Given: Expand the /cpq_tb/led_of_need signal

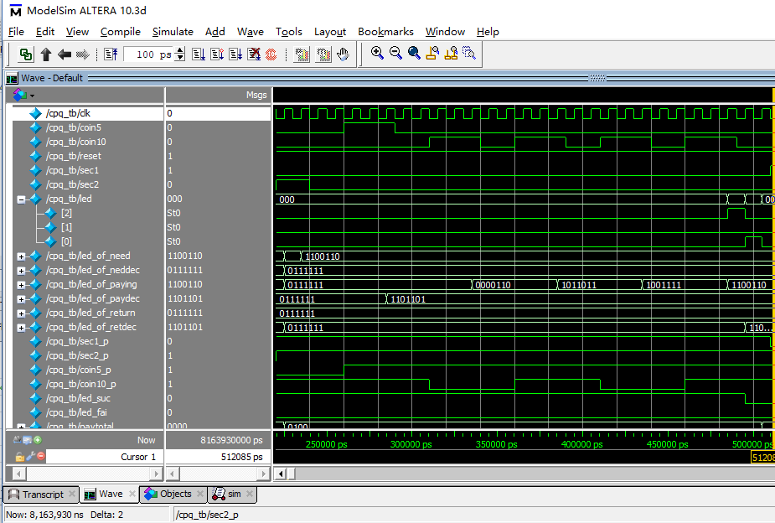Looking at the screenshot, I should tap(22, 256).
